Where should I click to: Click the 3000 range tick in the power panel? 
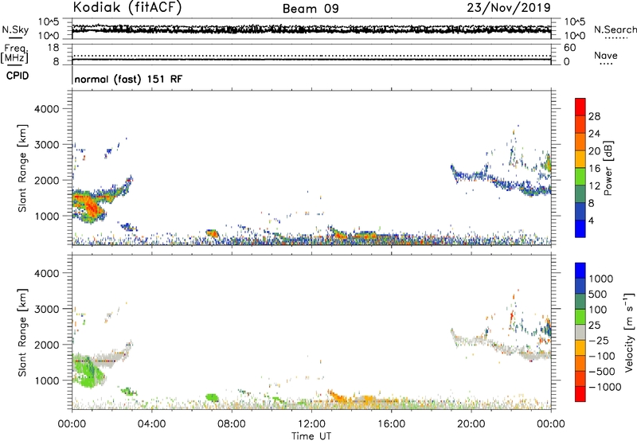[46, 145]
